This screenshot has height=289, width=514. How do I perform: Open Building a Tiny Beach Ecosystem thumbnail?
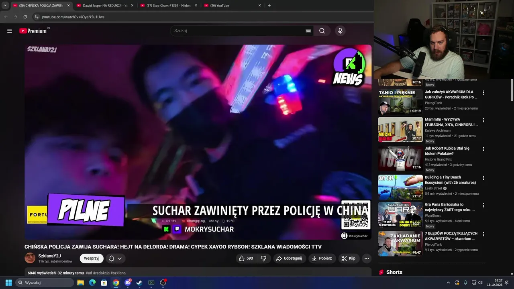point(400,187)
